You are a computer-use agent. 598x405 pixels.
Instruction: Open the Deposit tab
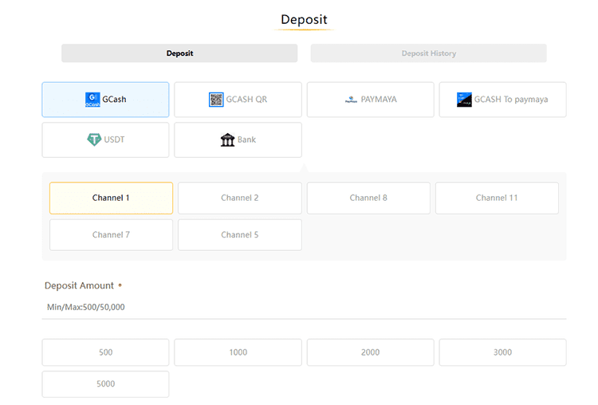coord(179,53)
